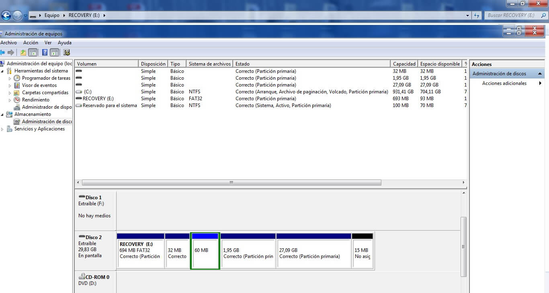Screen dimensions: 549x293
Task: Click the Up one level folder icon
Action: pyautogui.click(x=23, y=52)
